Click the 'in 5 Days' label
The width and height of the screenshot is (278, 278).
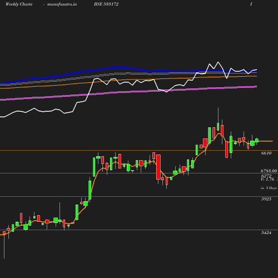click(x=269, y=188)
